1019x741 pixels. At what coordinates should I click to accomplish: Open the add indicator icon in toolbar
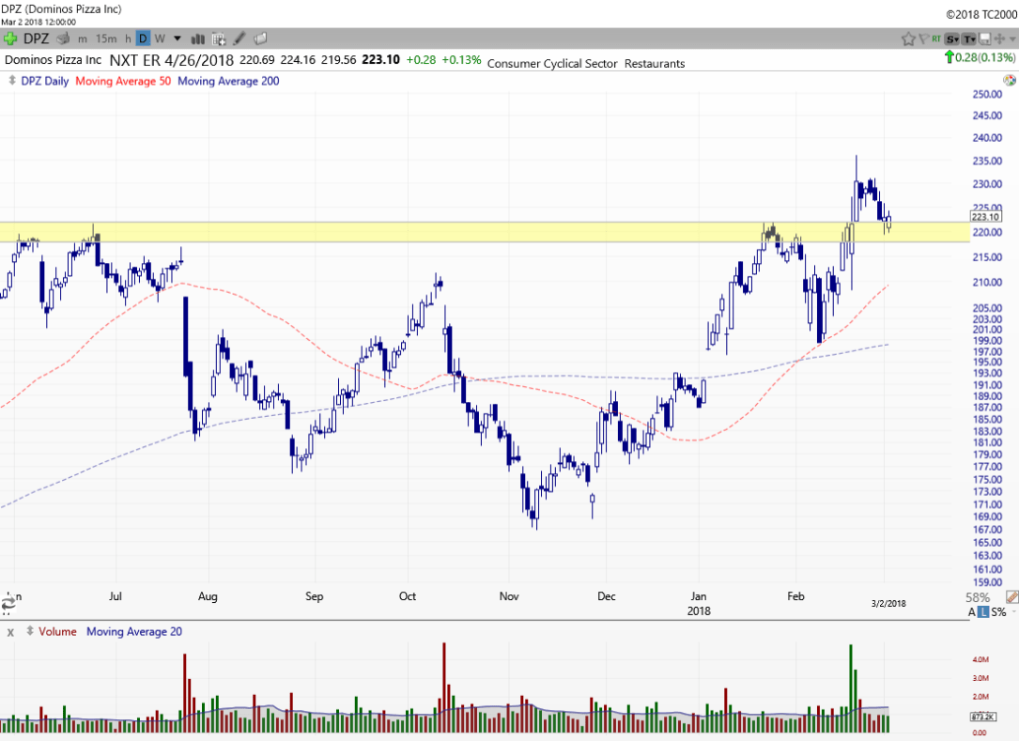[219, 39]
